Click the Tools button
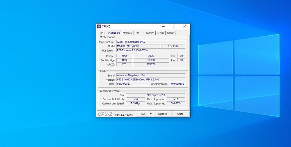This screenshot has height=147, width=291. [142, 114]
